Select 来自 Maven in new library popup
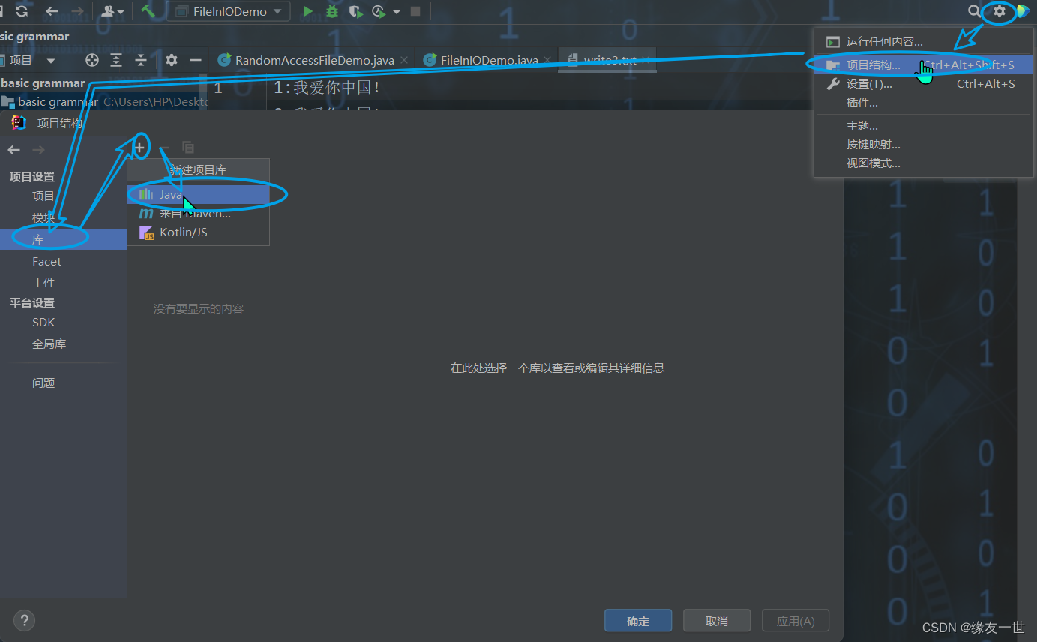The width and height of the screenshot is (1037, 642). tap(198, 214)
